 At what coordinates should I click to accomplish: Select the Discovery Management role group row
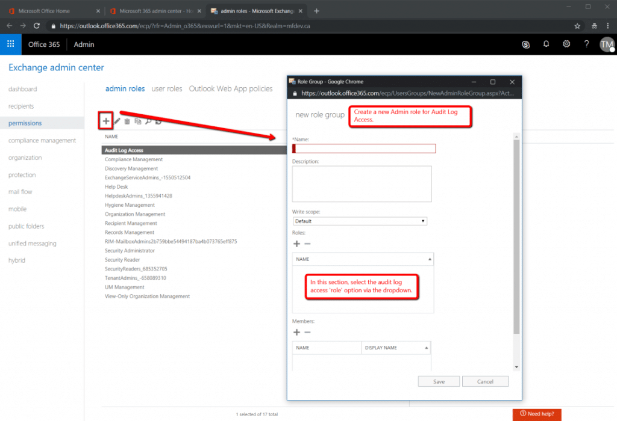tap(194, 168)
